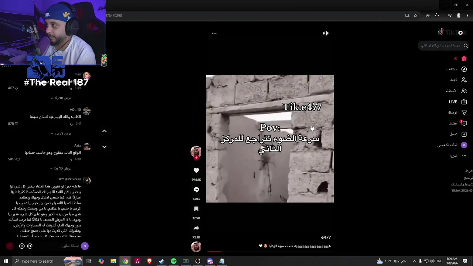Image resolution: width=473 pixels, height=266 pixels.
Task: Open the volume control in system tray
Action: coord(432,261)
